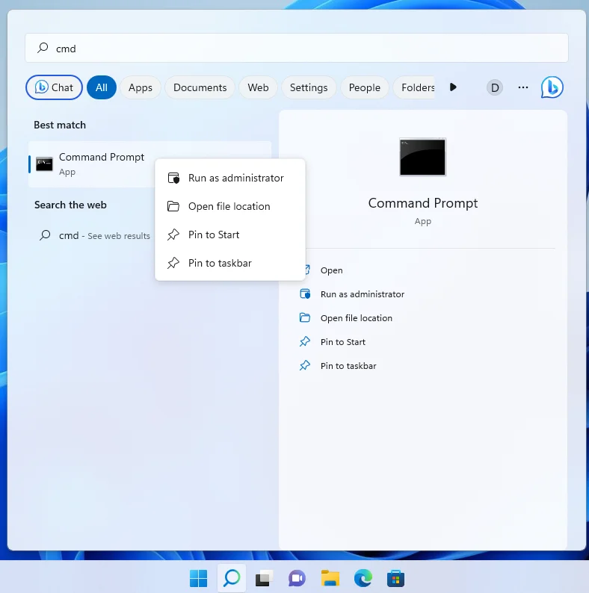
Task: Choose Pin to taskbar in context menu
Action: point(220,263)
